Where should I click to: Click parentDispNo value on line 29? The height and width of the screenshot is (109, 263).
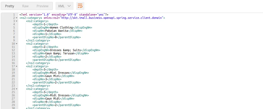tap(56, 105)
